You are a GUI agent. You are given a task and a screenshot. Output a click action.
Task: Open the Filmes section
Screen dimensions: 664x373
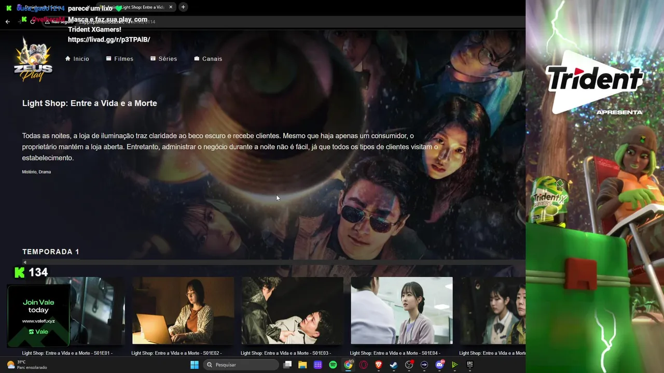(x=120, y=59)
